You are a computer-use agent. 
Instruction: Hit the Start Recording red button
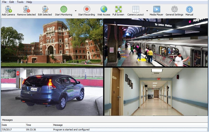[87, 9]
